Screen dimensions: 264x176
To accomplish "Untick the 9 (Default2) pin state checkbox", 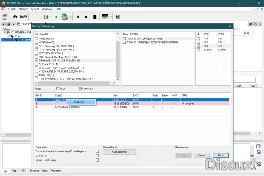I will click(36, 60).
